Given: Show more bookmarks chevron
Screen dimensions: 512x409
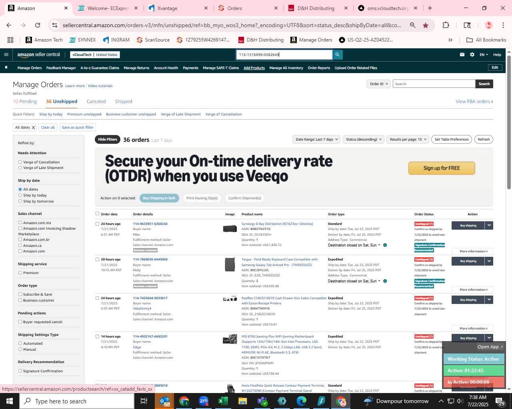Looking at the screenshot, I should tap(450, 40).
